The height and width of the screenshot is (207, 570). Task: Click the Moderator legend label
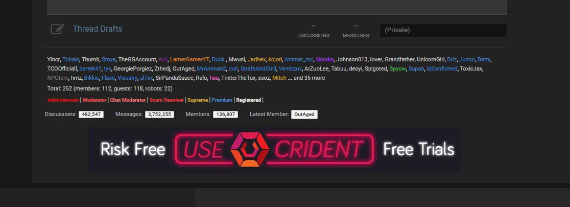pyautogui.click(x=94, y=100)
